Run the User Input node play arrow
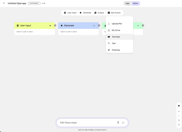The image size is (182, 132). (x=50, y=25)
